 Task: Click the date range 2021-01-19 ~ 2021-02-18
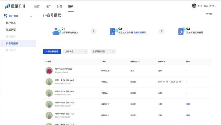point(170,82)
